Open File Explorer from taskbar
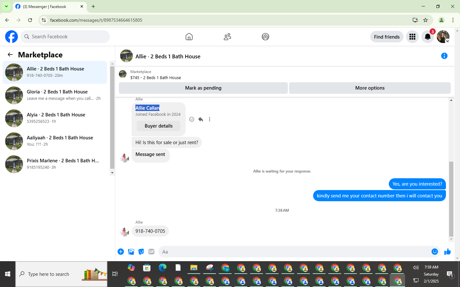Viewport: 460px width, 287px height. pyautogui.click(x=194, y=268)
